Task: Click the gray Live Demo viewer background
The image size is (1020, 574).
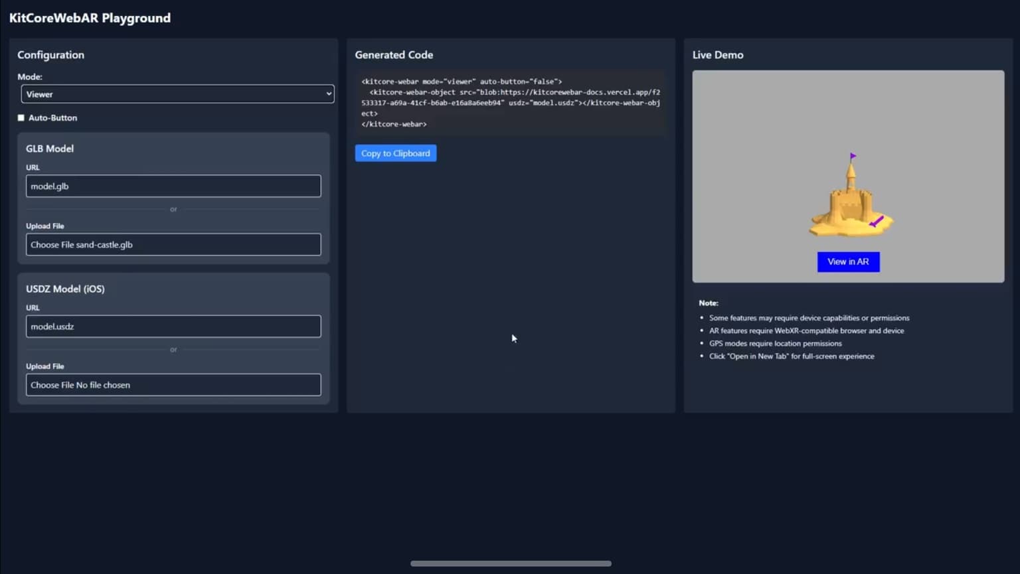Action: click(750, 133)
